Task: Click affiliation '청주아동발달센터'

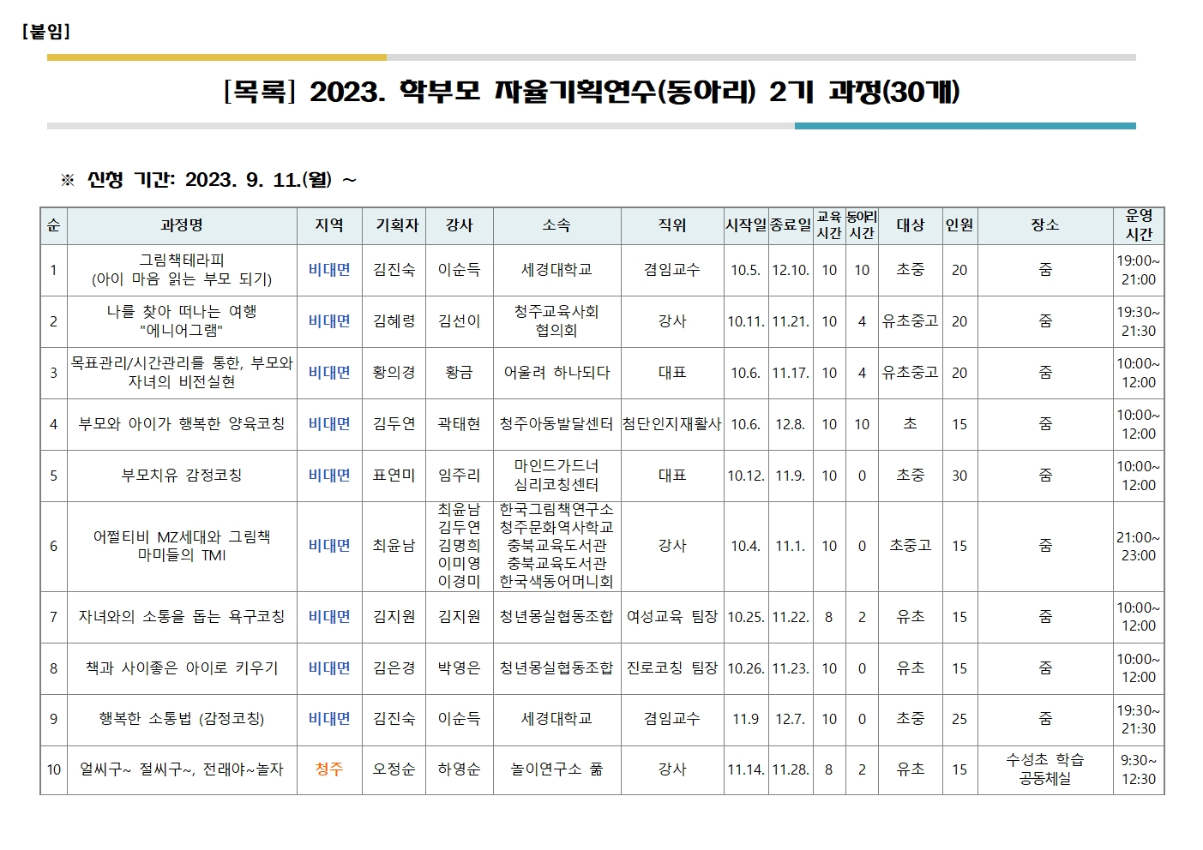Action: coord(556,424)
